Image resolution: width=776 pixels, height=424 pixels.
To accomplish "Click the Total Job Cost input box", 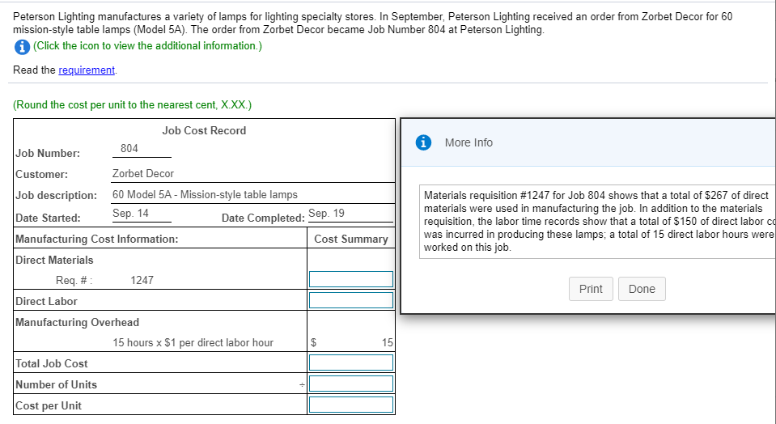I will click(x=350, y=363).
